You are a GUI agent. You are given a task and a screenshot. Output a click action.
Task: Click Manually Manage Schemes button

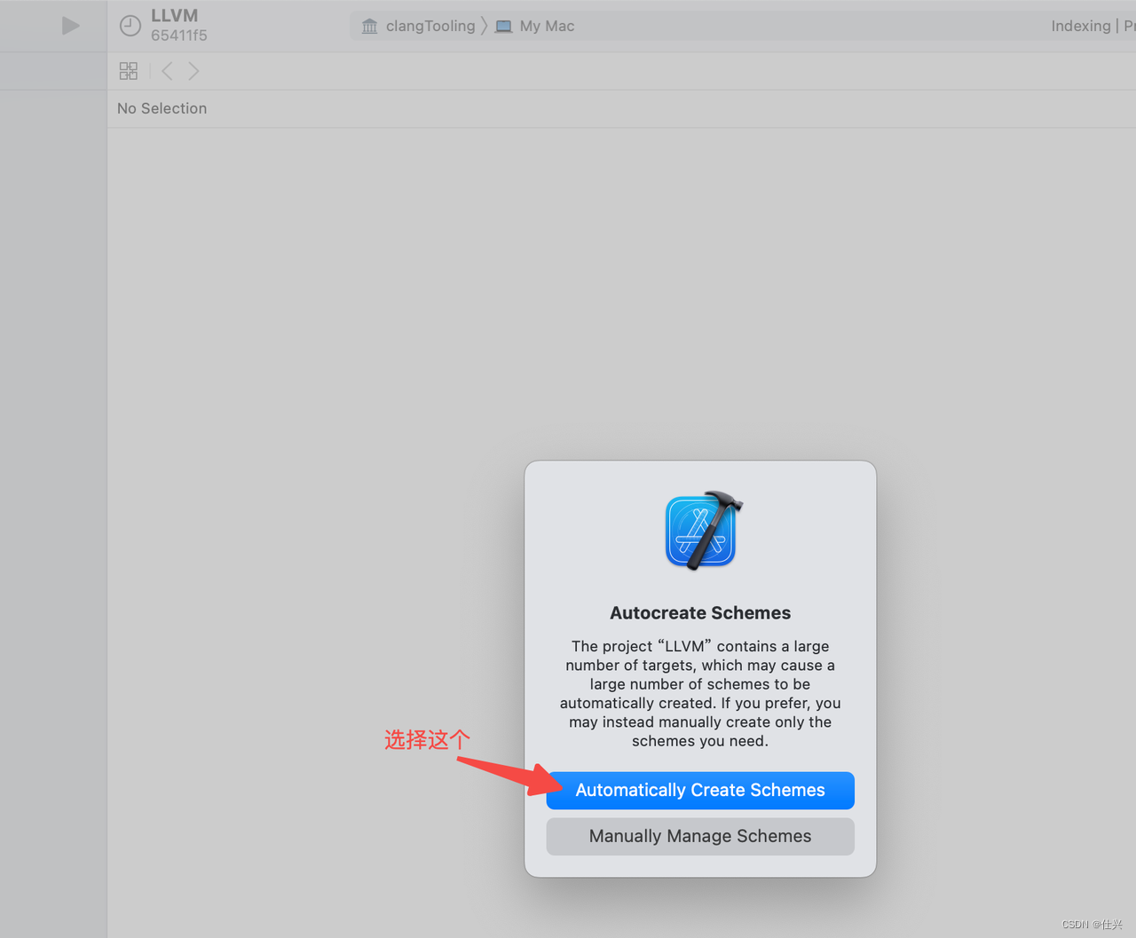[x=700, y=836]
